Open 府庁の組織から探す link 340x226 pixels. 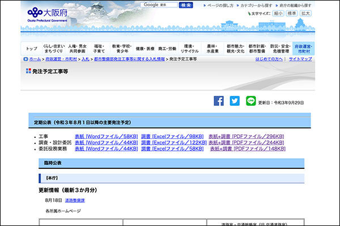[x=295, y=6]
